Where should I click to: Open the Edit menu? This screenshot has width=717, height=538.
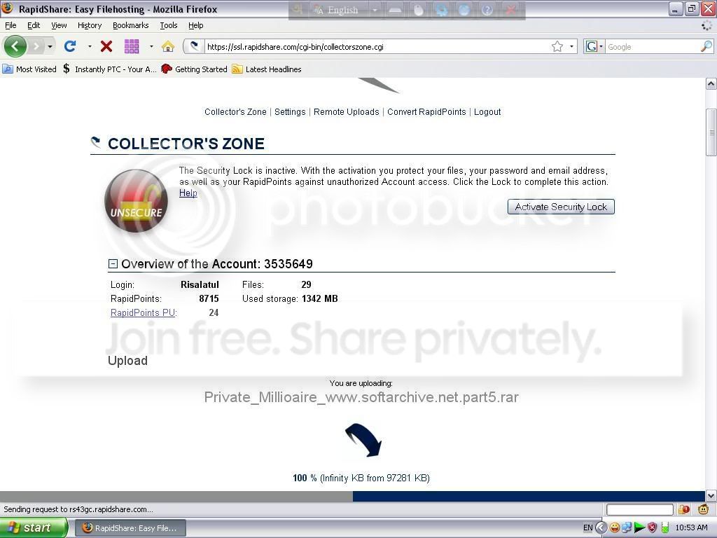[x=34, y=25]
